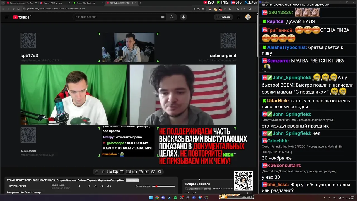Go to the YouTube home logo
Screen dimensions: 357x201
coord(21,17)
